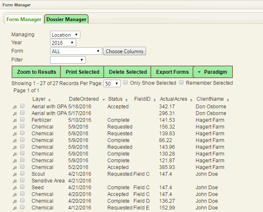Open the Managing Location dropdown
Image resolution: width=263 pixels, height=212 pixels.
pyautogui.click(x=65, y=35)
